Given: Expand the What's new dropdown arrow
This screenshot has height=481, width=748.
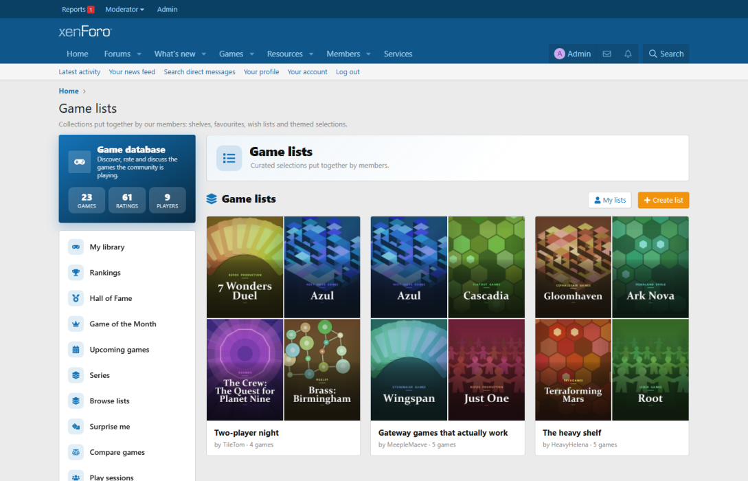Looking at the screenshot, I should pyautogui.click(x=204, y=54).
